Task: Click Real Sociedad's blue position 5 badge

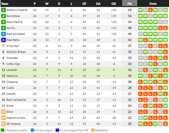Action: (x=3, y=34)
